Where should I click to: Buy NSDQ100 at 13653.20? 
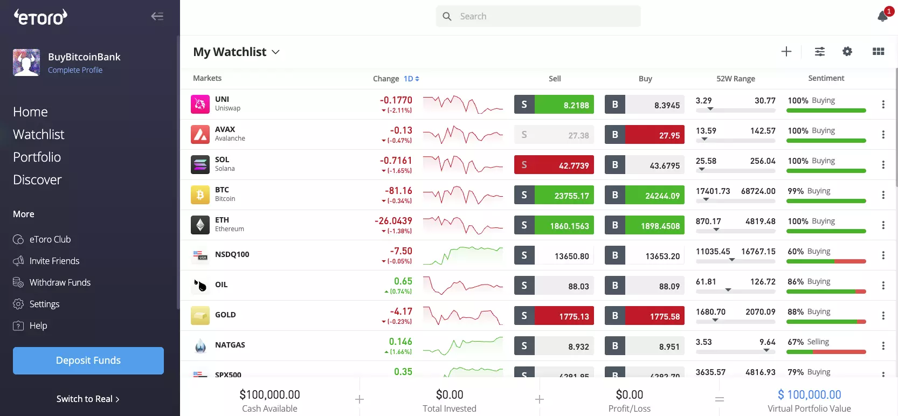coord(645,255)
